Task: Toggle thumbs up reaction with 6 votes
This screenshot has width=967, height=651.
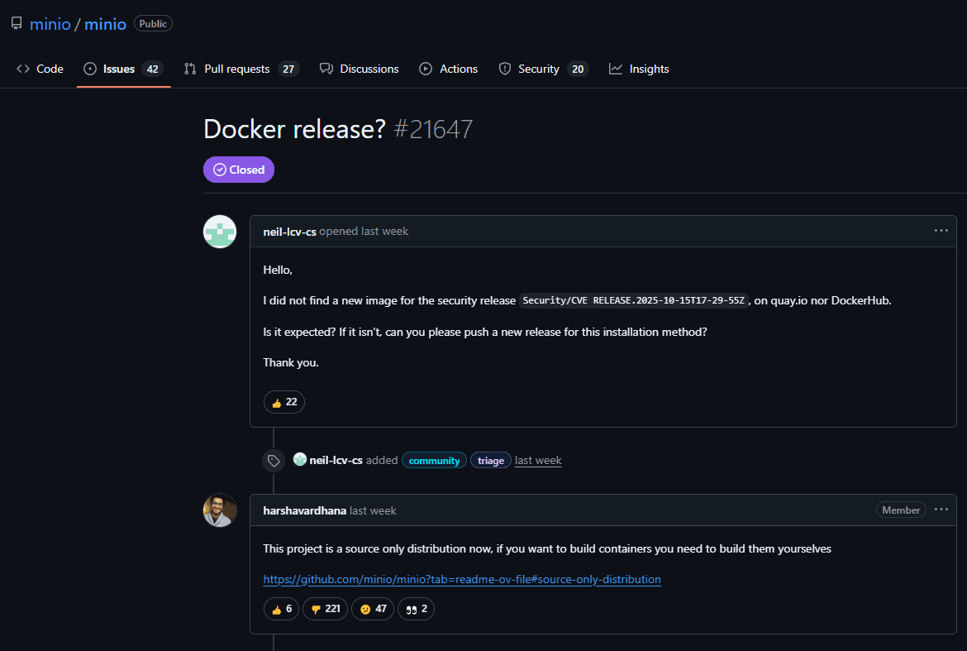Action: coord(282,609)
